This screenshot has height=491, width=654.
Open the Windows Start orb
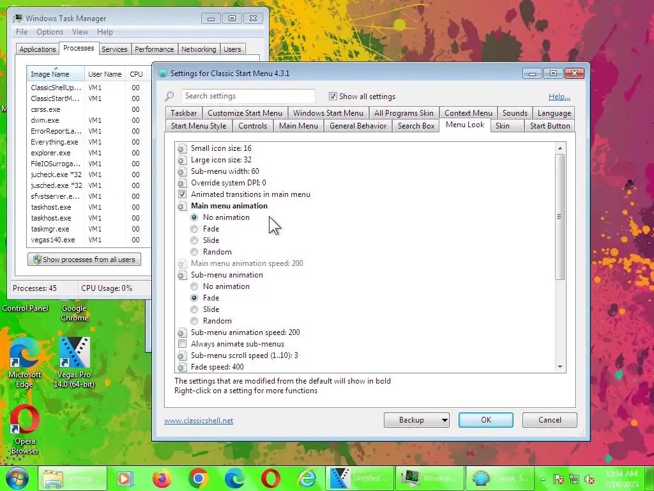click(17, 478)
